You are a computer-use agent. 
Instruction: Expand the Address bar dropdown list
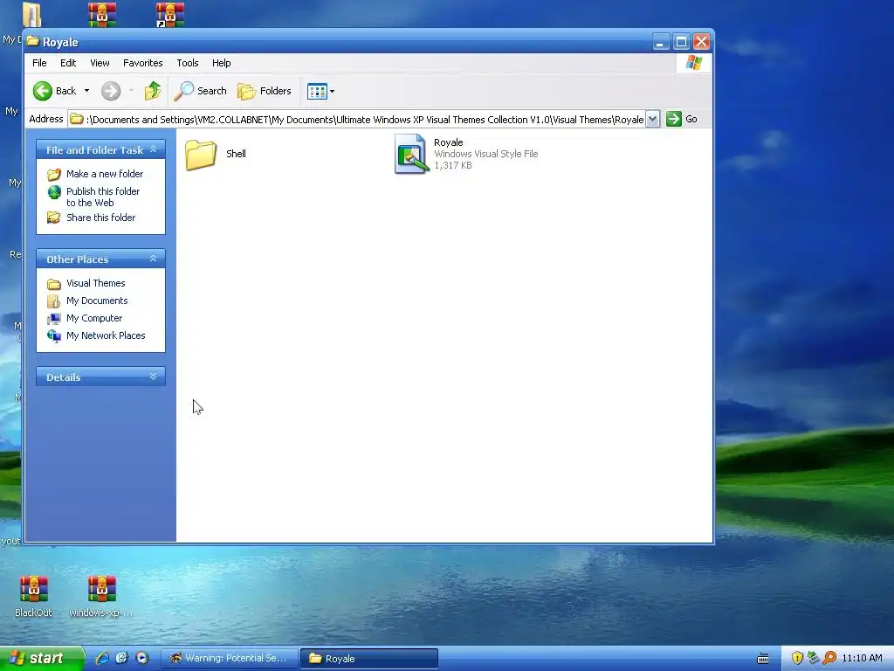click(x=653, y=119)
